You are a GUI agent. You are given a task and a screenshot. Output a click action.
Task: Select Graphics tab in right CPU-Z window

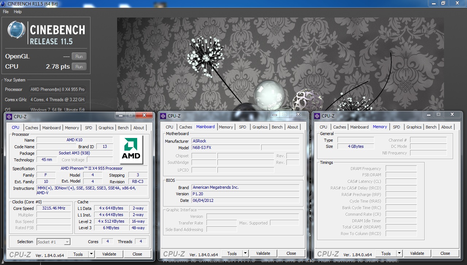[x=414, y=127]
